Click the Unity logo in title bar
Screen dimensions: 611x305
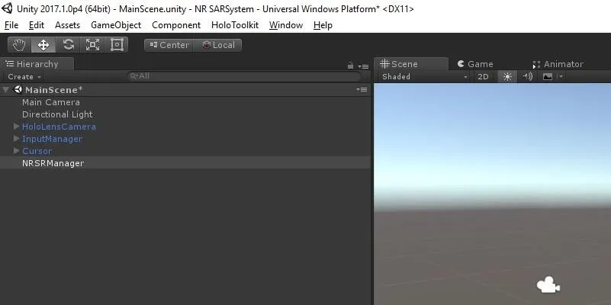click(7, 8)
